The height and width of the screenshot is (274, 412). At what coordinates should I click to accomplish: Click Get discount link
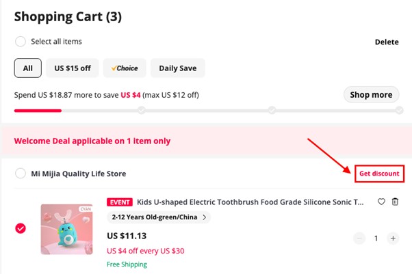pos(379,174)
